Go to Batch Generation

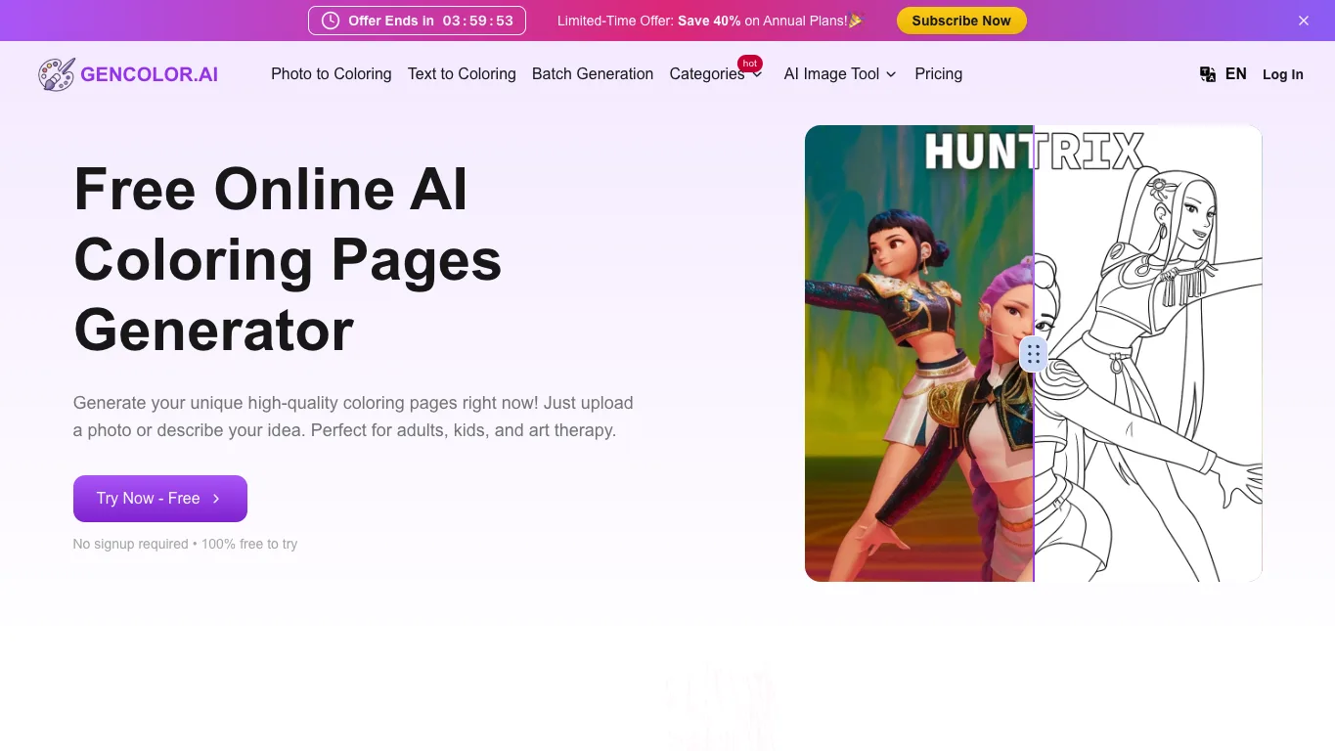(x=593, y=74)
